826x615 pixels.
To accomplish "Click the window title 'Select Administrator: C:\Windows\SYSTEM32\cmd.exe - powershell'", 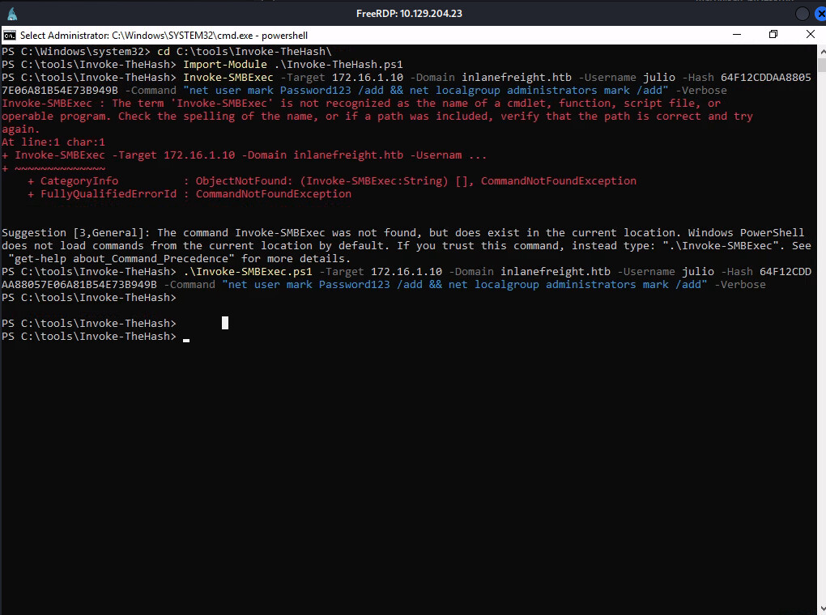I will [x=164, y=36].
